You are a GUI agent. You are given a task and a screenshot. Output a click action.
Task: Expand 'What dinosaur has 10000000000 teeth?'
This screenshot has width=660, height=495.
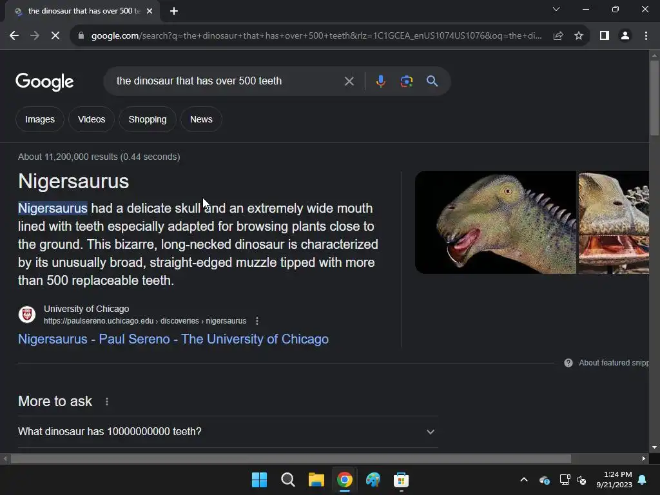coord(228,432)
